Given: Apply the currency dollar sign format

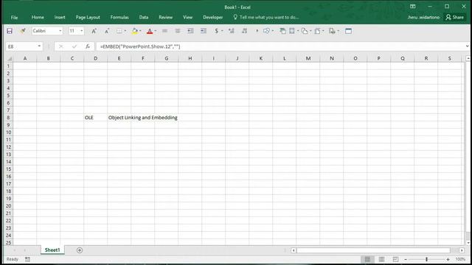Looking at the screenshot, I should coord(216,31).
